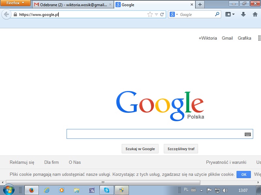The width and height of the screenshot is (261, 195).
Task: Open the +Wiktoria profile link
Action: click(208, 38)
